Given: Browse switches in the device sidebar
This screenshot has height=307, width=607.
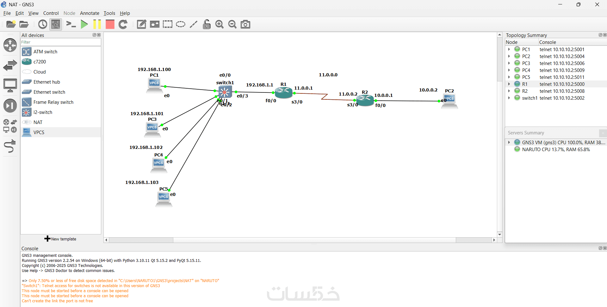Looking at the screenshot, I should 10,65.
